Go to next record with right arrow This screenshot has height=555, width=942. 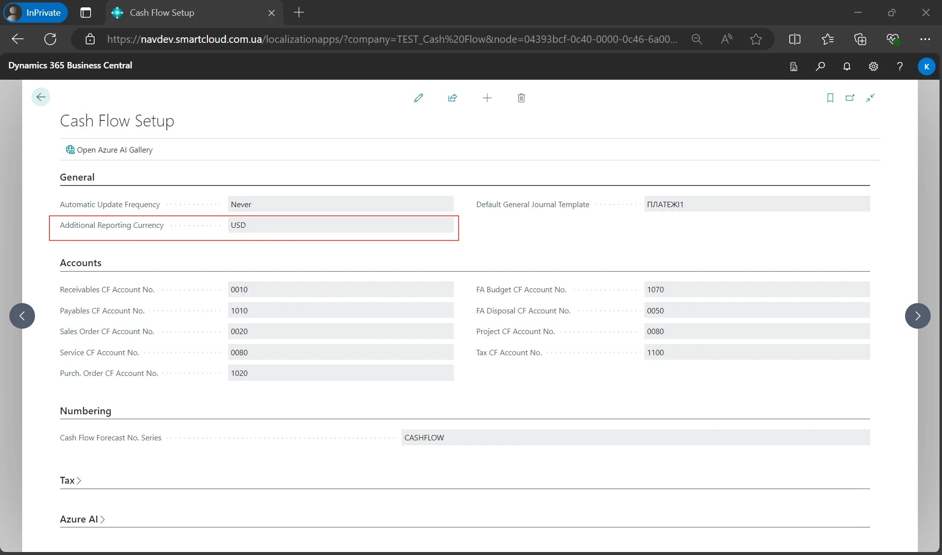coord(917,316)
